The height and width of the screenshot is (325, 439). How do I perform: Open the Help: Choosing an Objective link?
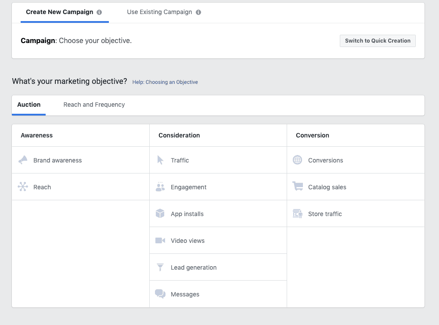coord(165,82)
